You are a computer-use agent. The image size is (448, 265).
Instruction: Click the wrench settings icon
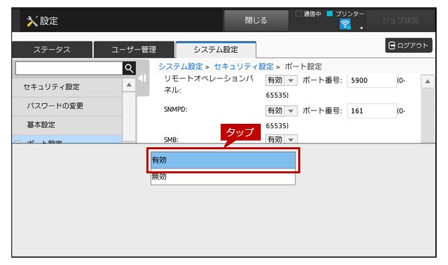(x=32, y=21)
